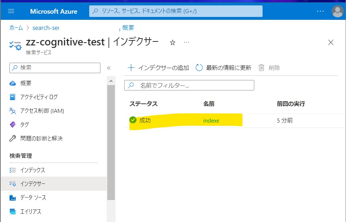Image resolution: width=346 pixels, height=222 pixels.
Task: Sort by the 前回の実行 column header
Action: pos(291,104)
